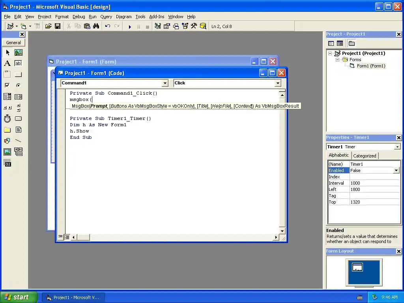Select the DirListBox folder tool
The width and height of the screenshot is (404, 303).
click(7, 129)
